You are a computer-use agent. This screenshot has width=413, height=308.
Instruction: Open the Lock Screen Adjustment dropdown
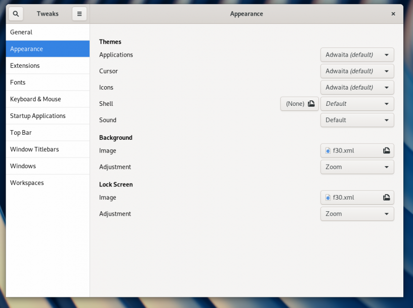(x=357, y=213)
